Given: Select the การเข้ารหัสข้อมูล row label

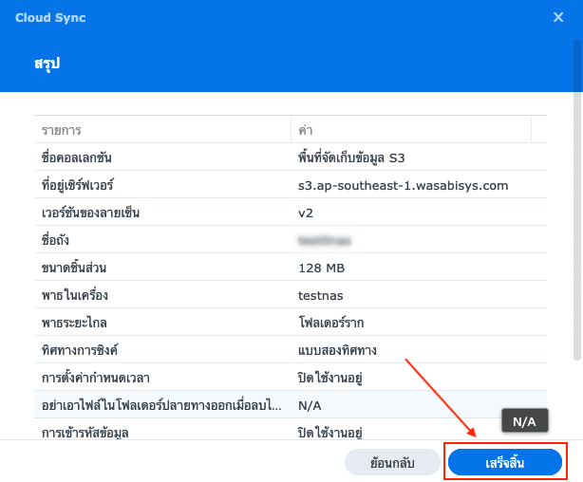Looking at the screenshot, I should (85, 433).
